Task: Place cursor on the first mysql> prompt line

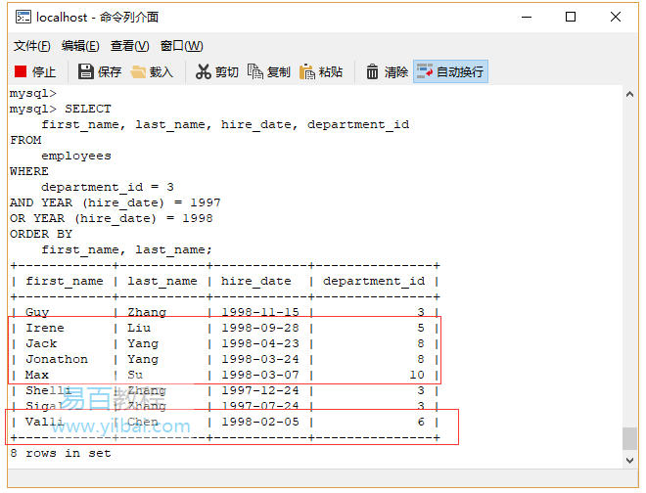Action: (33, 93)
